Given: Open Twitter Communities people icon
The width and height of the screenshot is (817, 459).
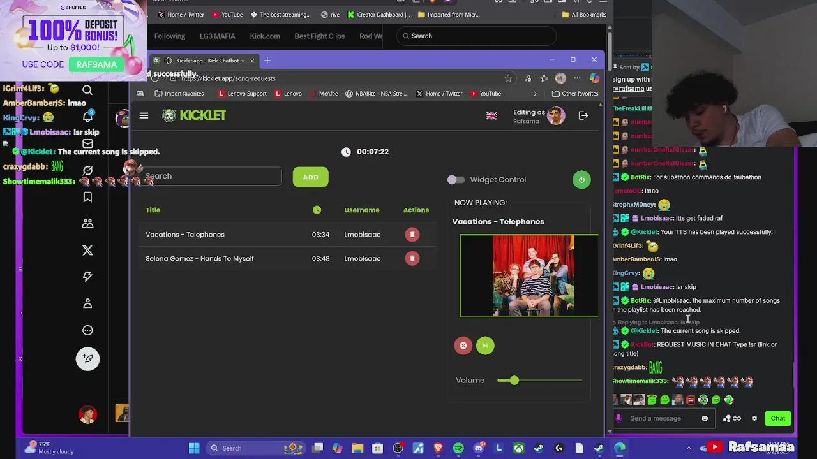Looking at the screenshot, I should 87,224.
